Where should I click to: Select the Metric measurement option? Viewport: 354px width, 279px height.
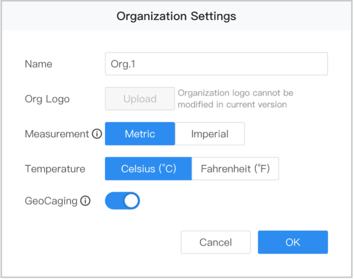tap(140, 134)
